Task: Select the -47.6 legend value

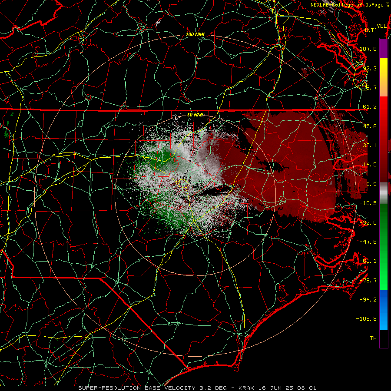Action: tap(368, 242)
